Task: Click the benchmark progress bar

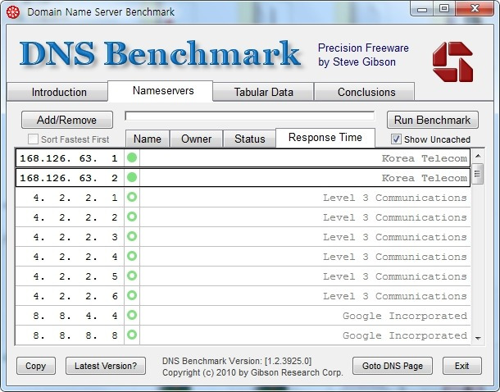Action: (250, 116)
